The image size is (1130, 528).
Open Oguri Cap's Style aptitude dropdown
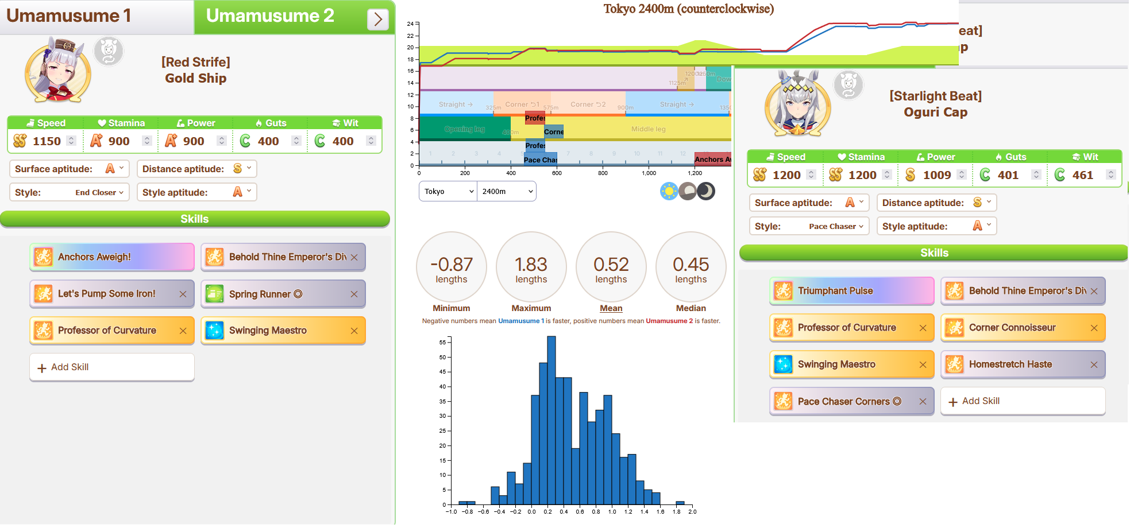(982, 226)
